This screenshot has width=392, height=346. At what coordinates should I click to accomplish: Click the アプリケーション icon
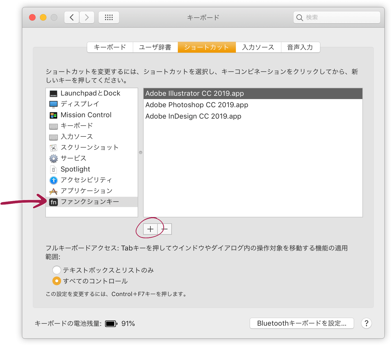53,191
